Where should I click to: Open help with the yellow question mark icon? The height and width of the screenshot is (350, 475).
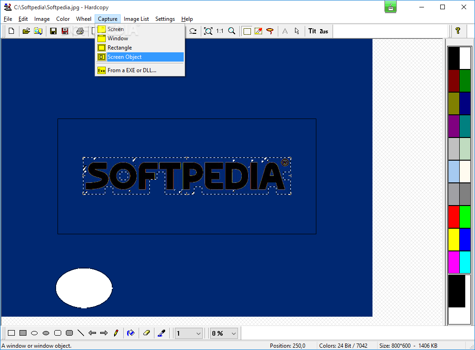pyautogui.click(x=458, y=31)
